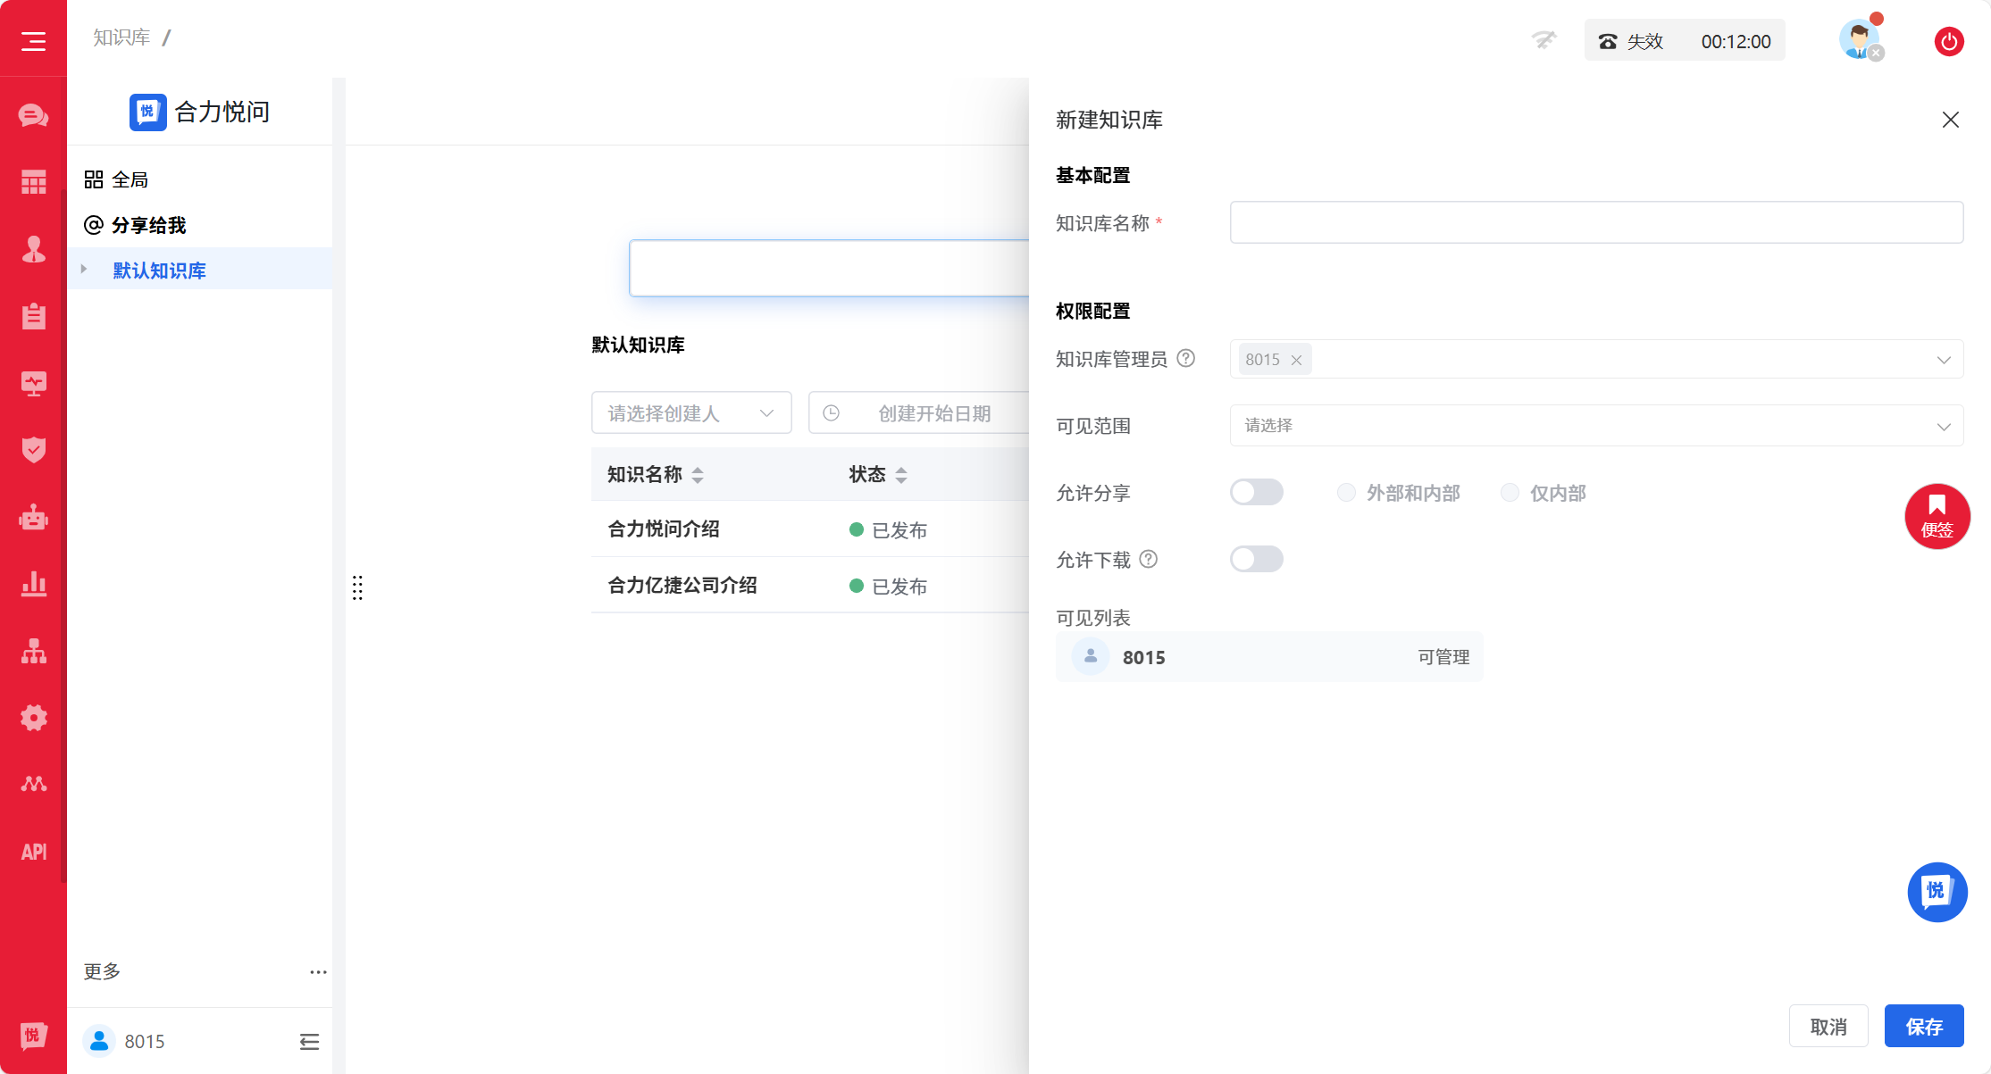The height and width of the screenshot is (1074, 1991).
Task: Select the shield quality-check icon in sidebar
Action: (33, 450)
